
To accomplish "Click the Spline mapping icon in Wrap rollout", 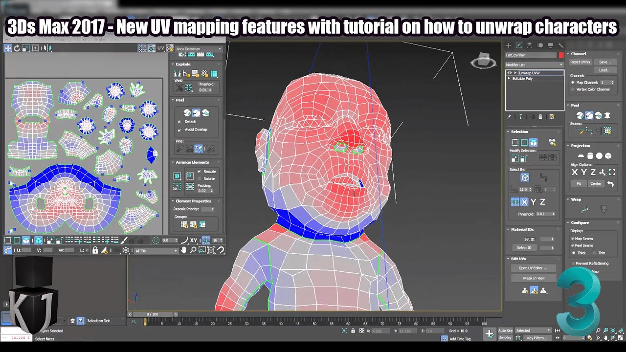I will coord(585,209).
